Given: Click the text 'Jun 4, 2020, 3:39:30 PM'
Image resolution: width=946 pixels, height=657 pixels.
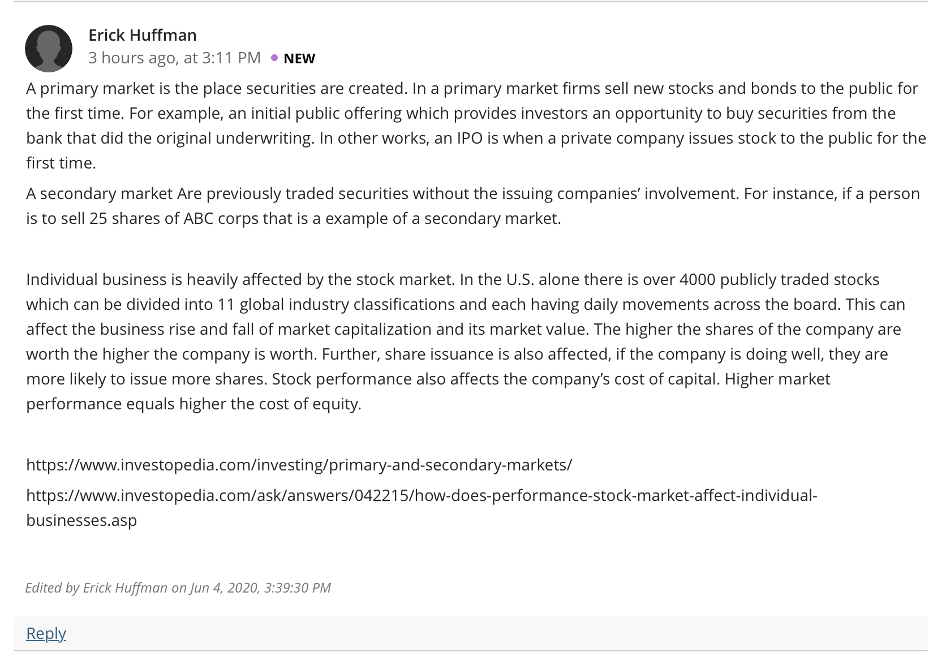Looking at the screenshot, I should pyautogui.click(x=260, y=587).
